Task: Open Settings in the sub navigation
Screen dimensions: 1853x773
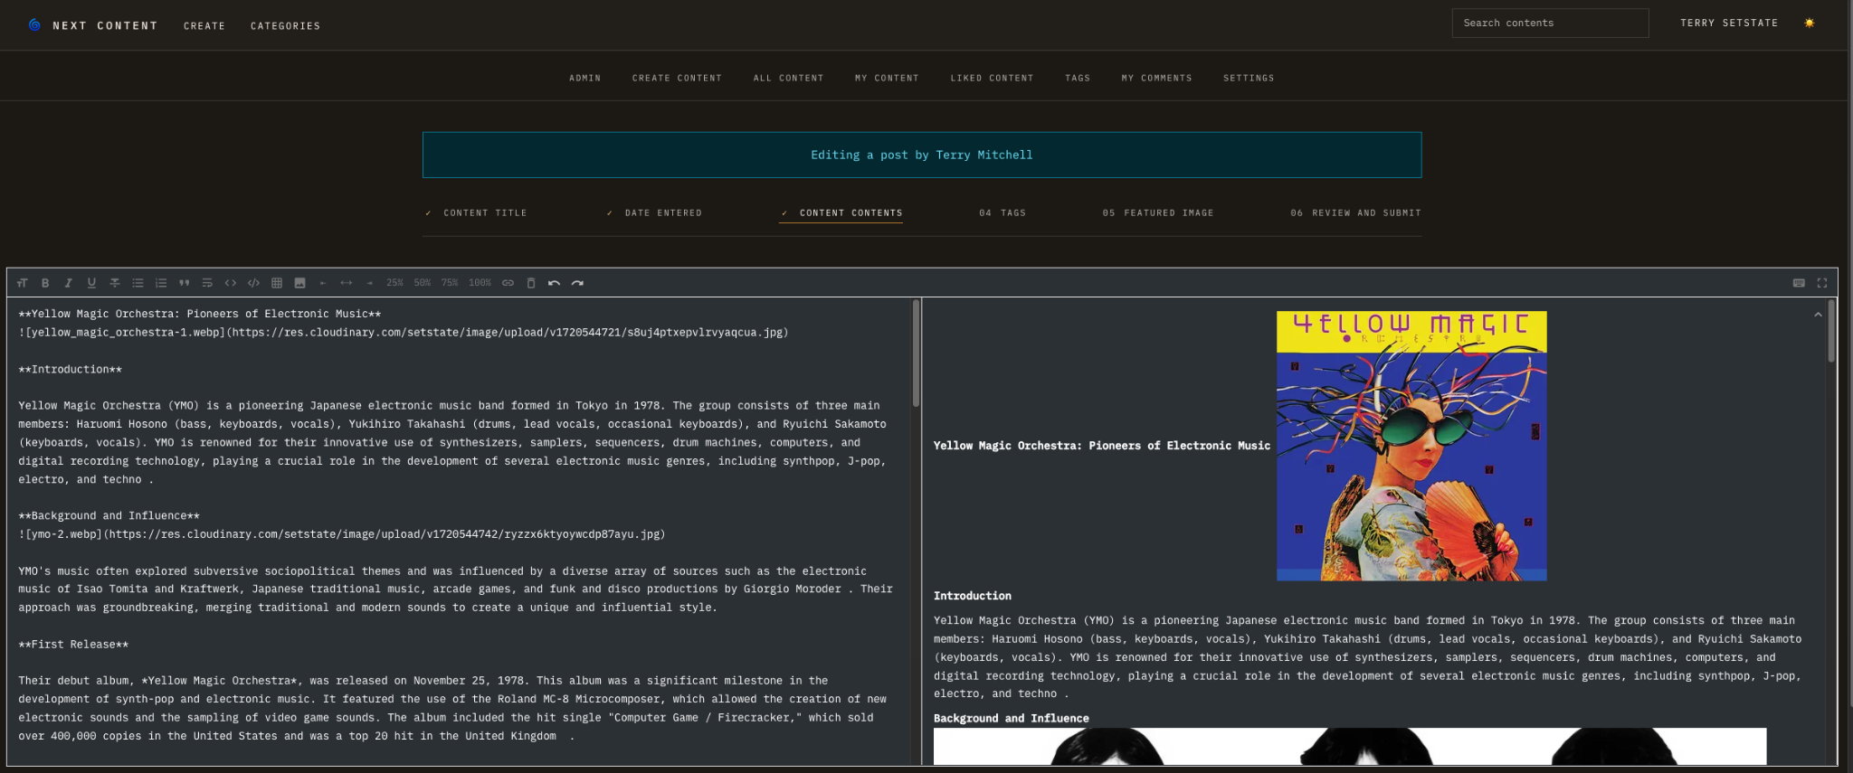Action: 1249,79
